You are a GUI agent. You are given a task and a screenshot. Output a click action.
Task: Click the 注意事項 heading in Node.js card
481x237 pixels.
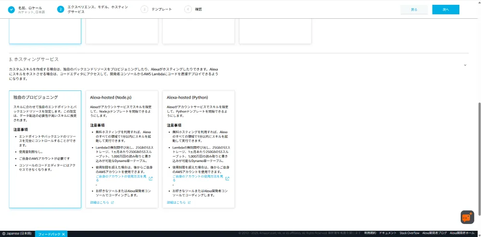(x=97, y=125)
